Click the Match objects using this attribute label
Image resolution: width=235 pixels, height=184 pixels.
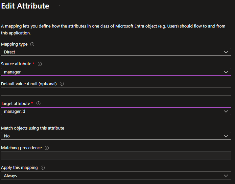(33, 128)
